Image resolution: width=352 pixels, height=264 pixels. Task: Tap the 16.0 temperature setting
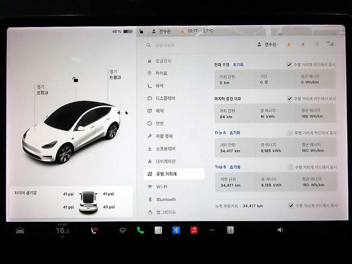pyautogui.click(x=63, y=231)
